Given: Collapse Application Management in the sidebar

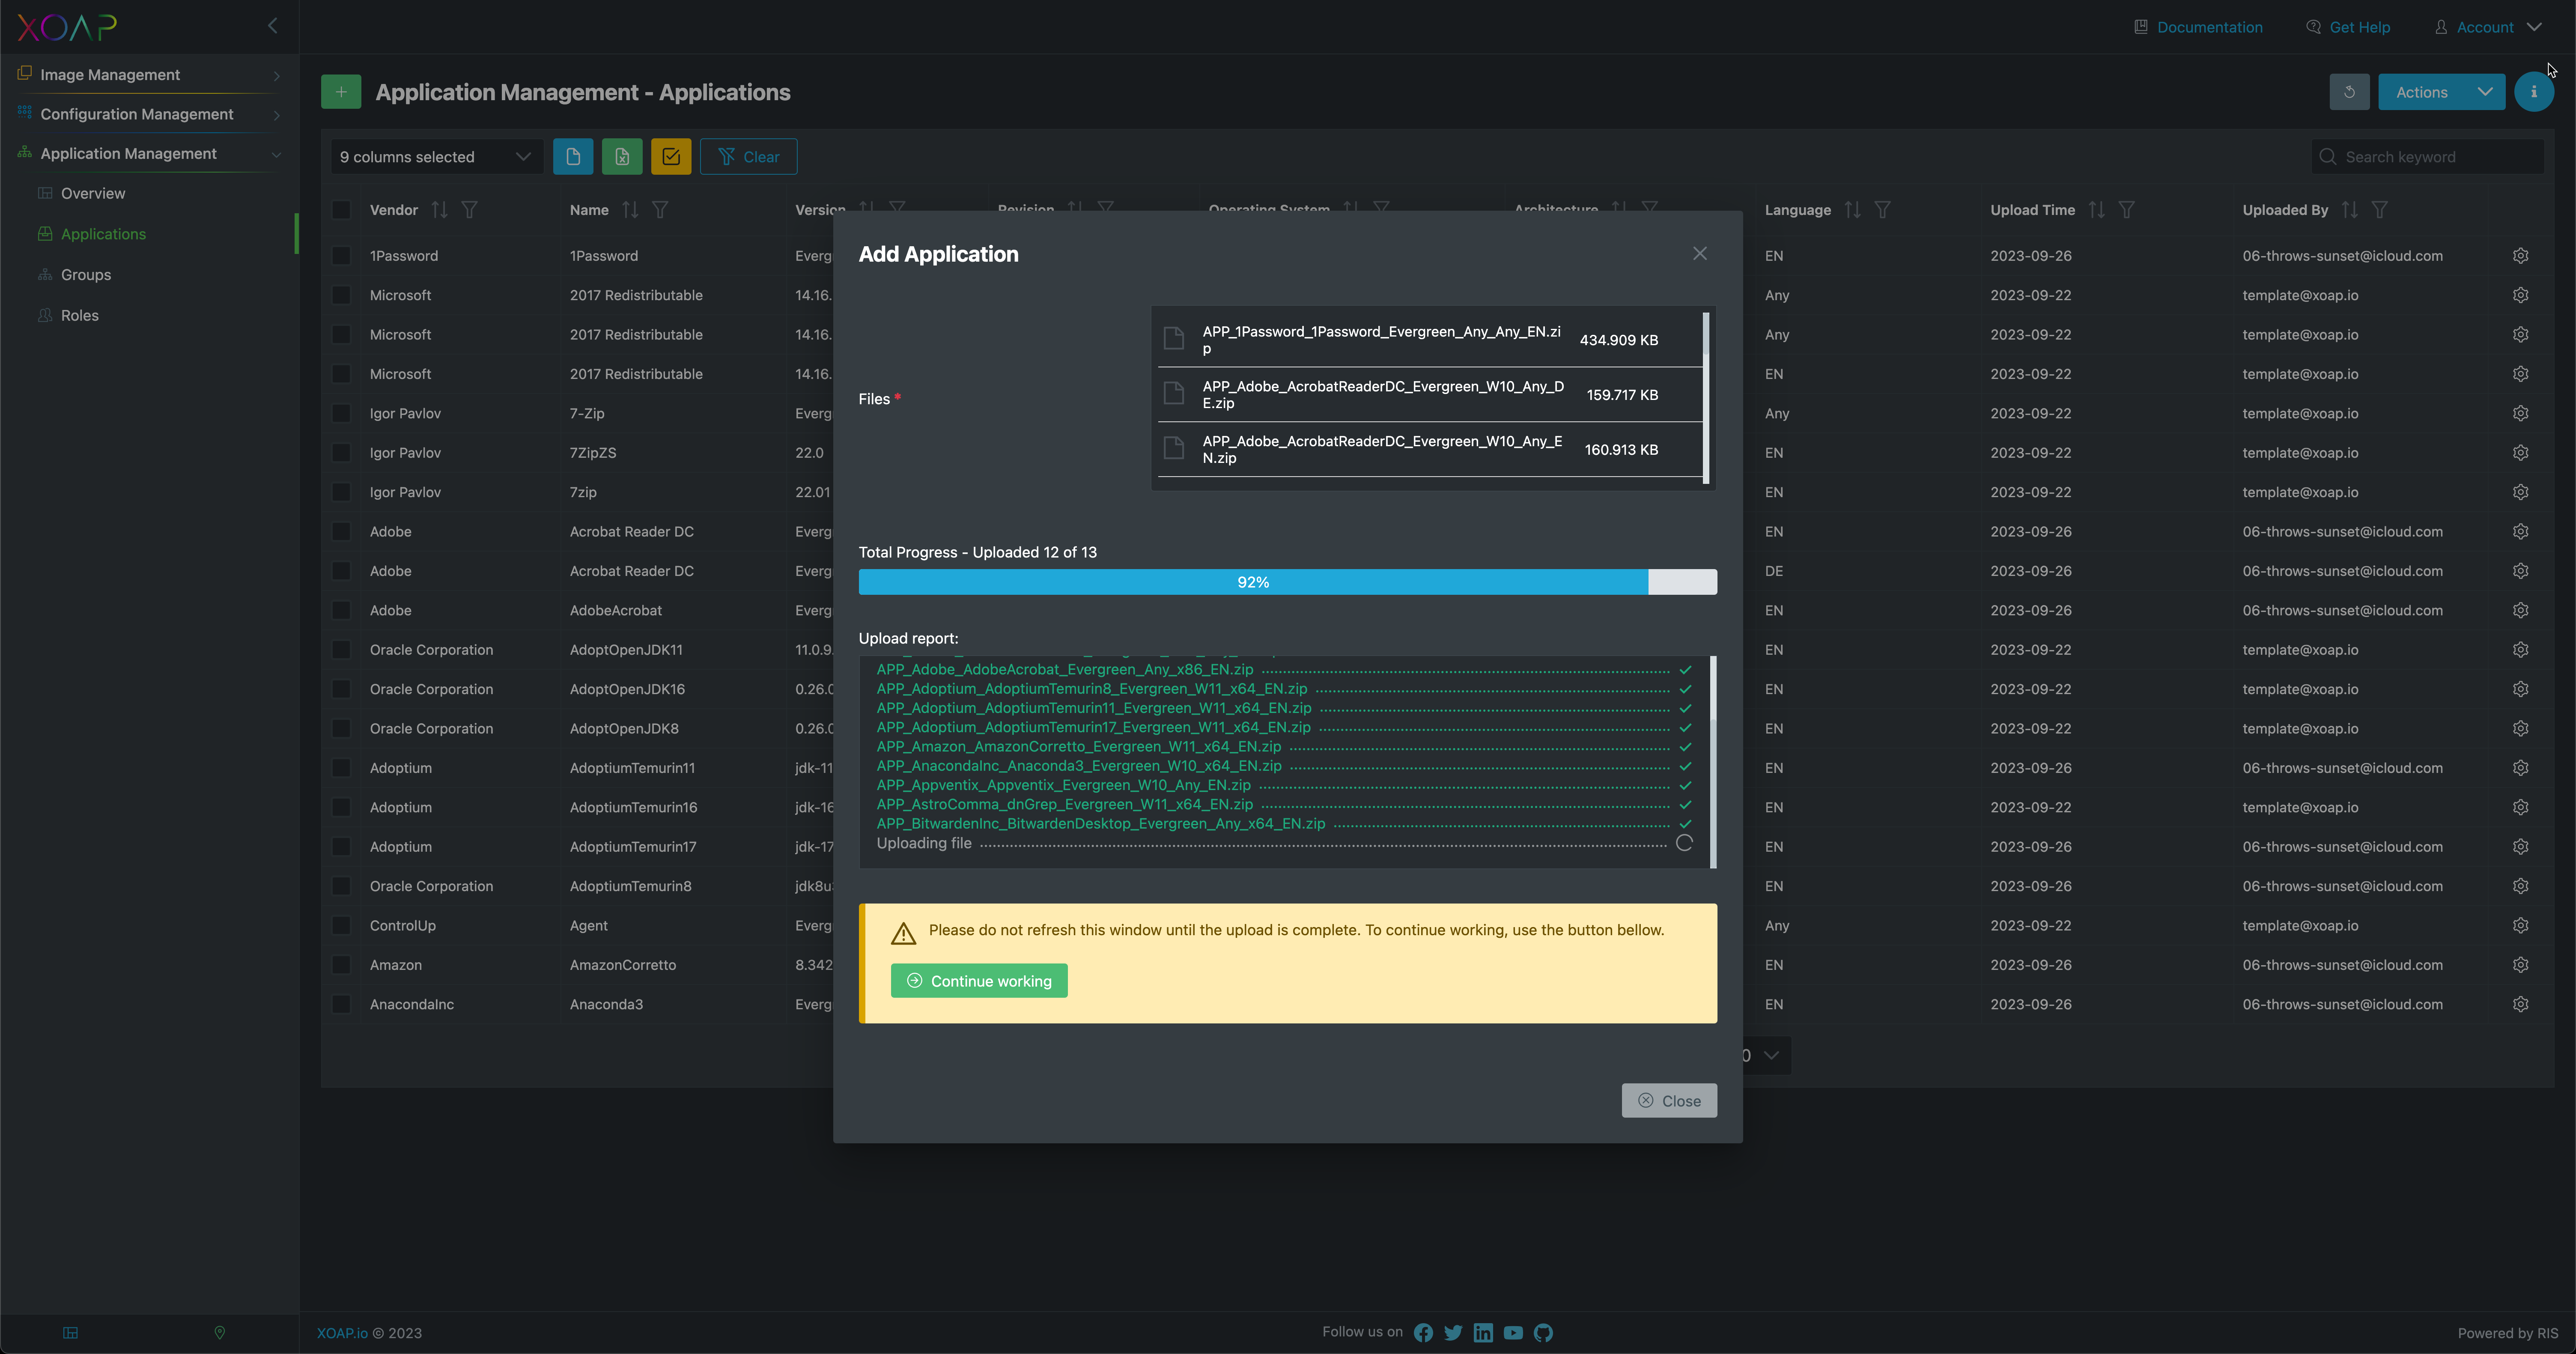Looking at the screenshot, I should point(149,154).
